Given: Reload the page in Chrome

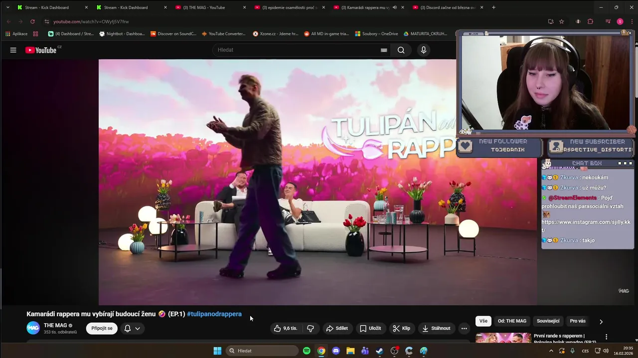Looking at the screenshot, I should point(33,21).
